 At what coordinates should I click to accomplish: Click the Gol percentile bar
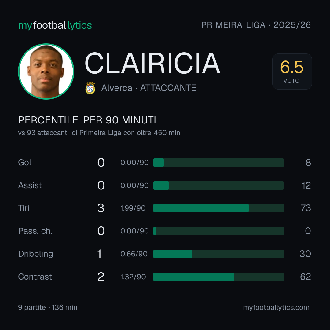[x=218, y=163]
